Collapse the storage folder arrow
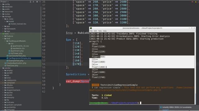199x111 pixels. 1,16
